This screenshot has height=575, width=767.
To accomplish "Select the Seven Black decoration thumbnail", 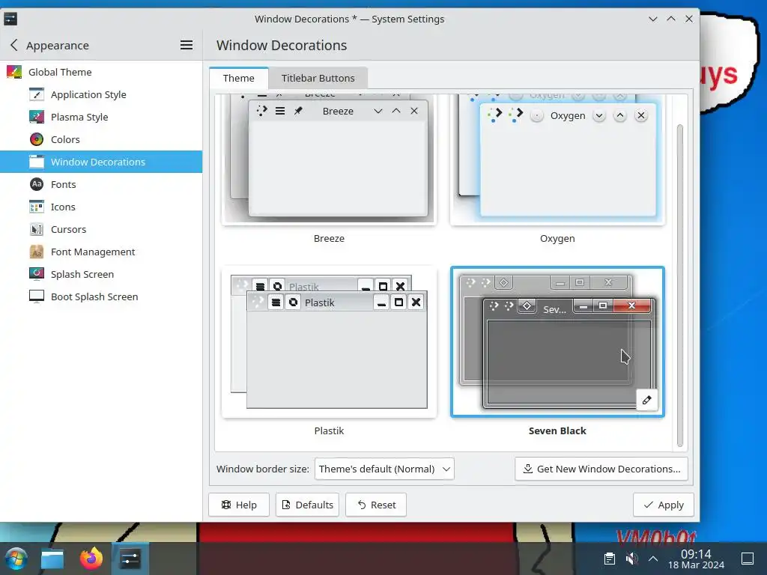I will coord(557,341).
